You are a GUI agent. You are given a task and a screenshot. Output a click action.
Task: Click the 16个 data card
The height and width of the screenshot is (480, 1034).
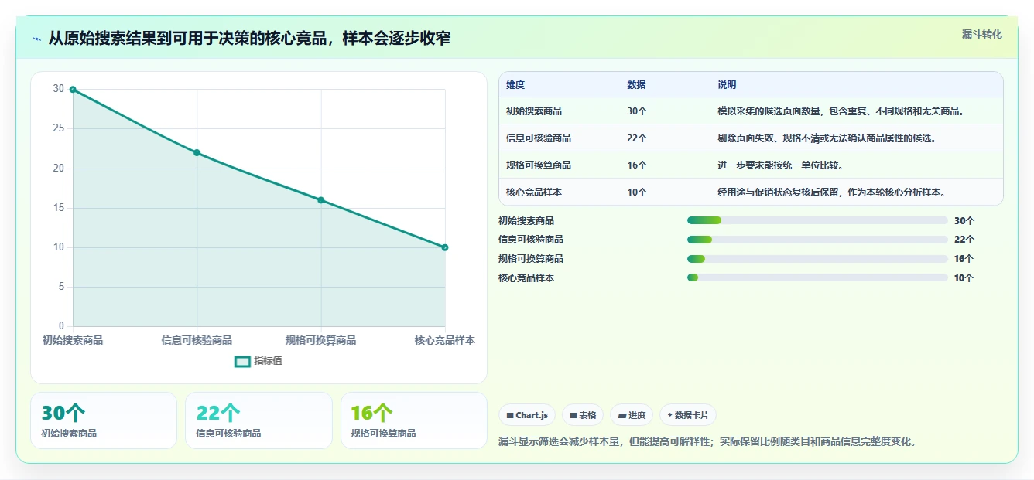coord(413,420)
